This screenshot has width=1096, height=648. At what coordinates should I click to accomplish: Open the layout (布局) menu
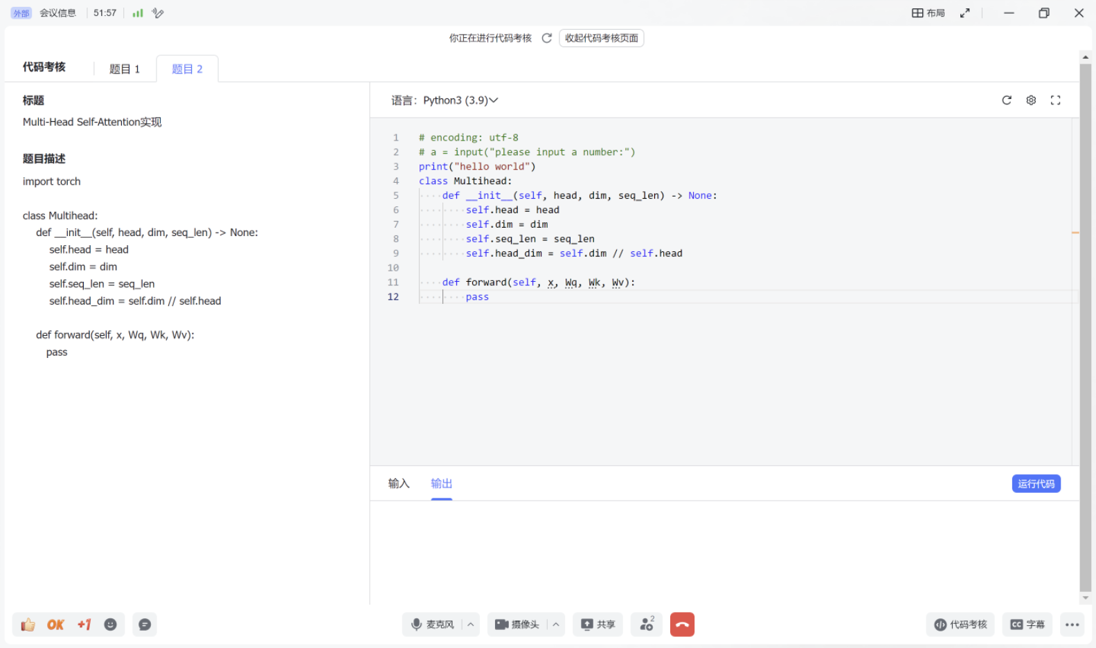tap(928, 13)
